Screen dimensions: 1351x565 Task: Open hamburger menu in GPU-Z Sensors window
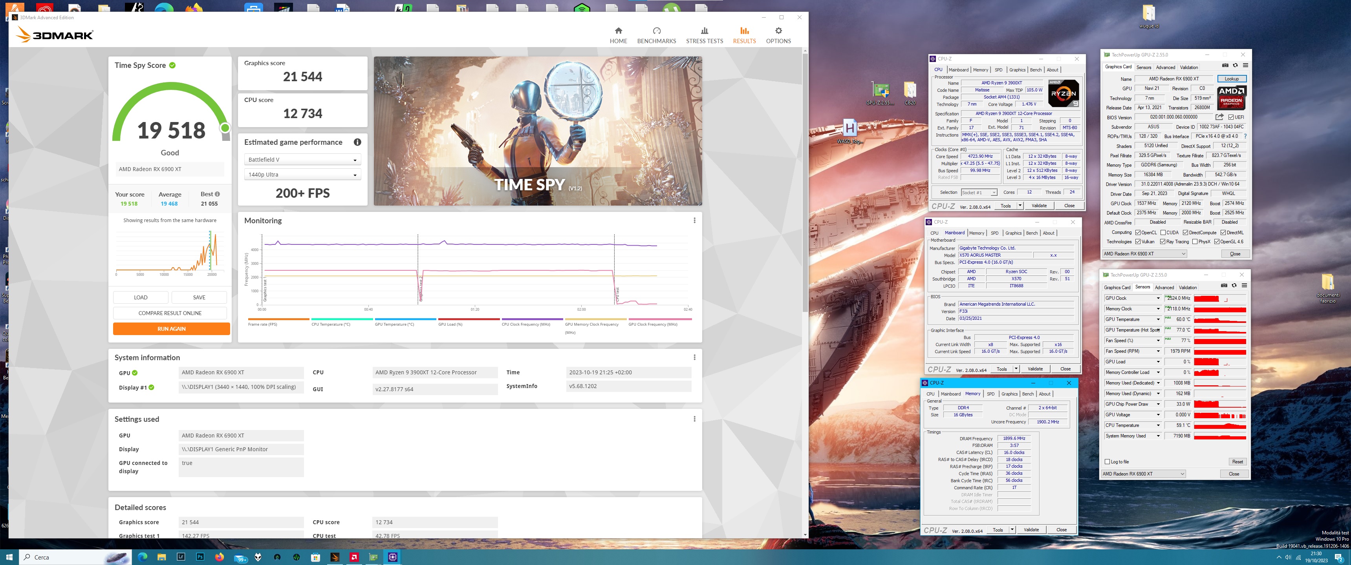(1244, 286)
